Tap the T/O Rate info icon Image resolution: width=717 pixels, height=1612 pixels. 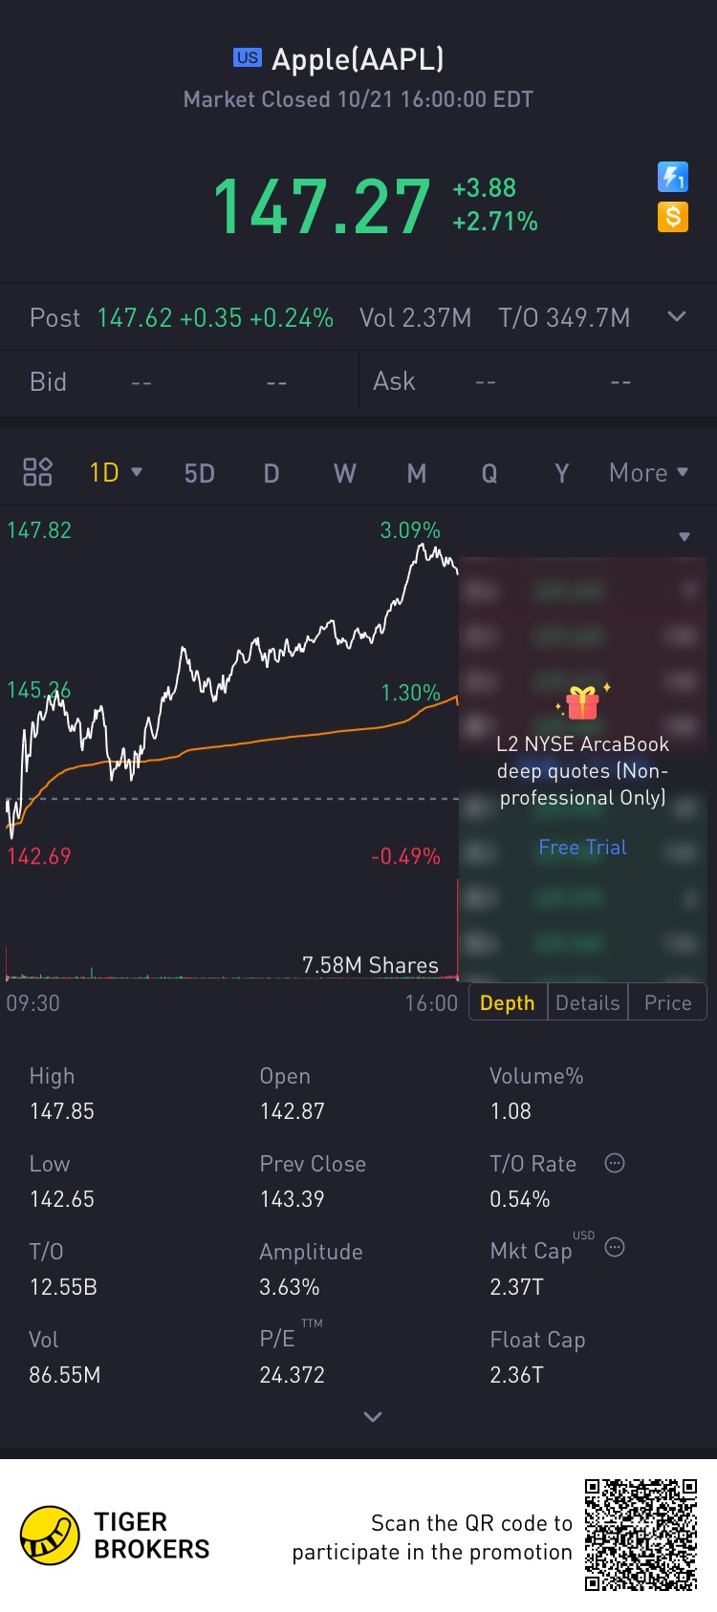point(615,1163)
